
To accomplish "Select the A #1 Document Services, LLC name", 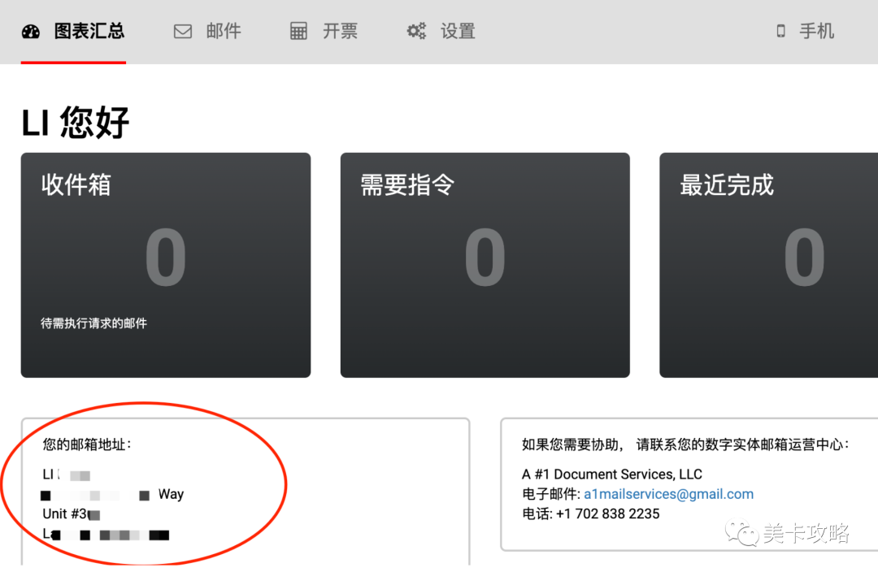I will point(611,474).
